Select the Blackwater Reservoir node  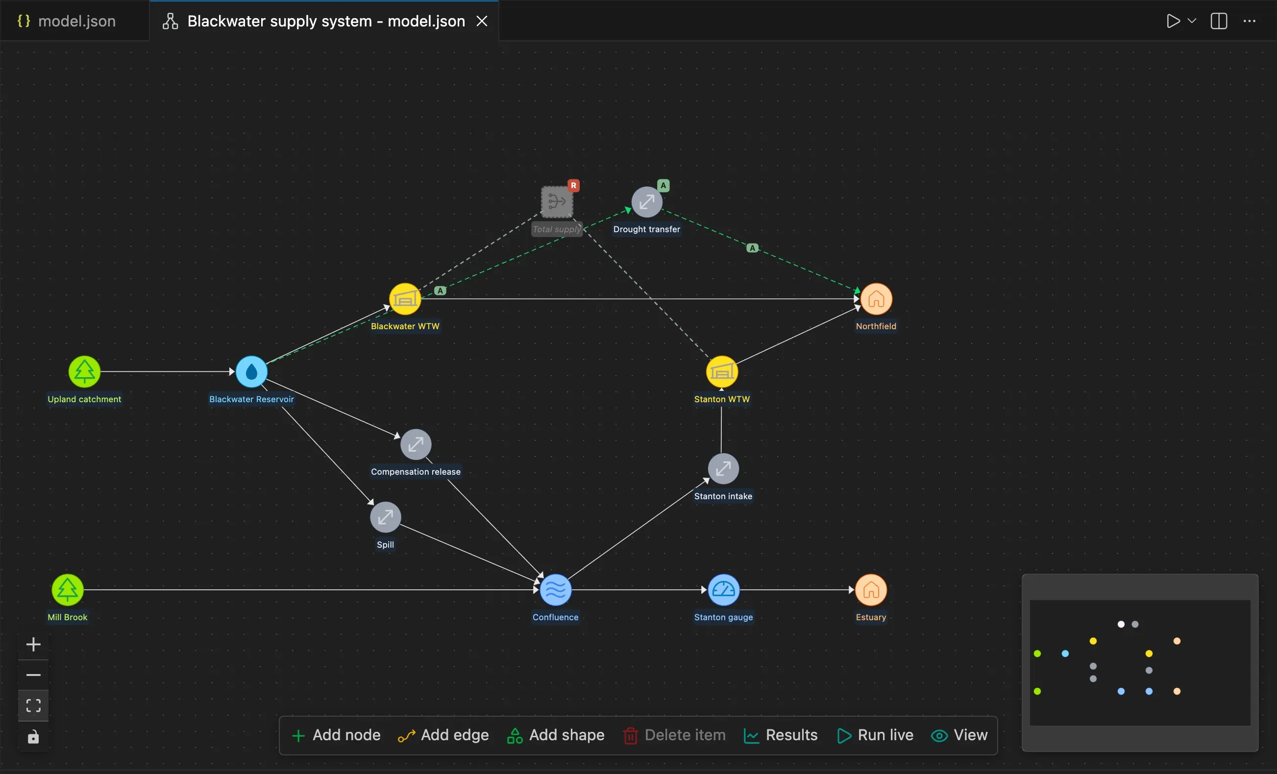[251, 371]
